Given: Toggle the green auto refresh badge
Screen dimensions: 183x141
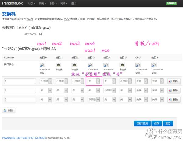Looking at the screenshot, I should [x=171, y=3].
